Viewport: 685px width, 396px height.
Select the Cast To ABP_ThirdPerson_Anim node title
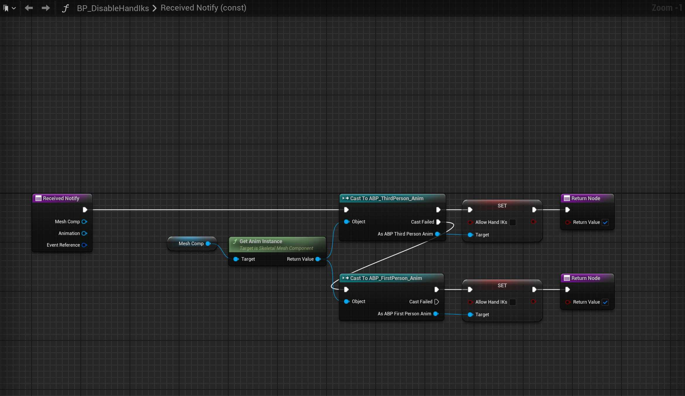387,198
